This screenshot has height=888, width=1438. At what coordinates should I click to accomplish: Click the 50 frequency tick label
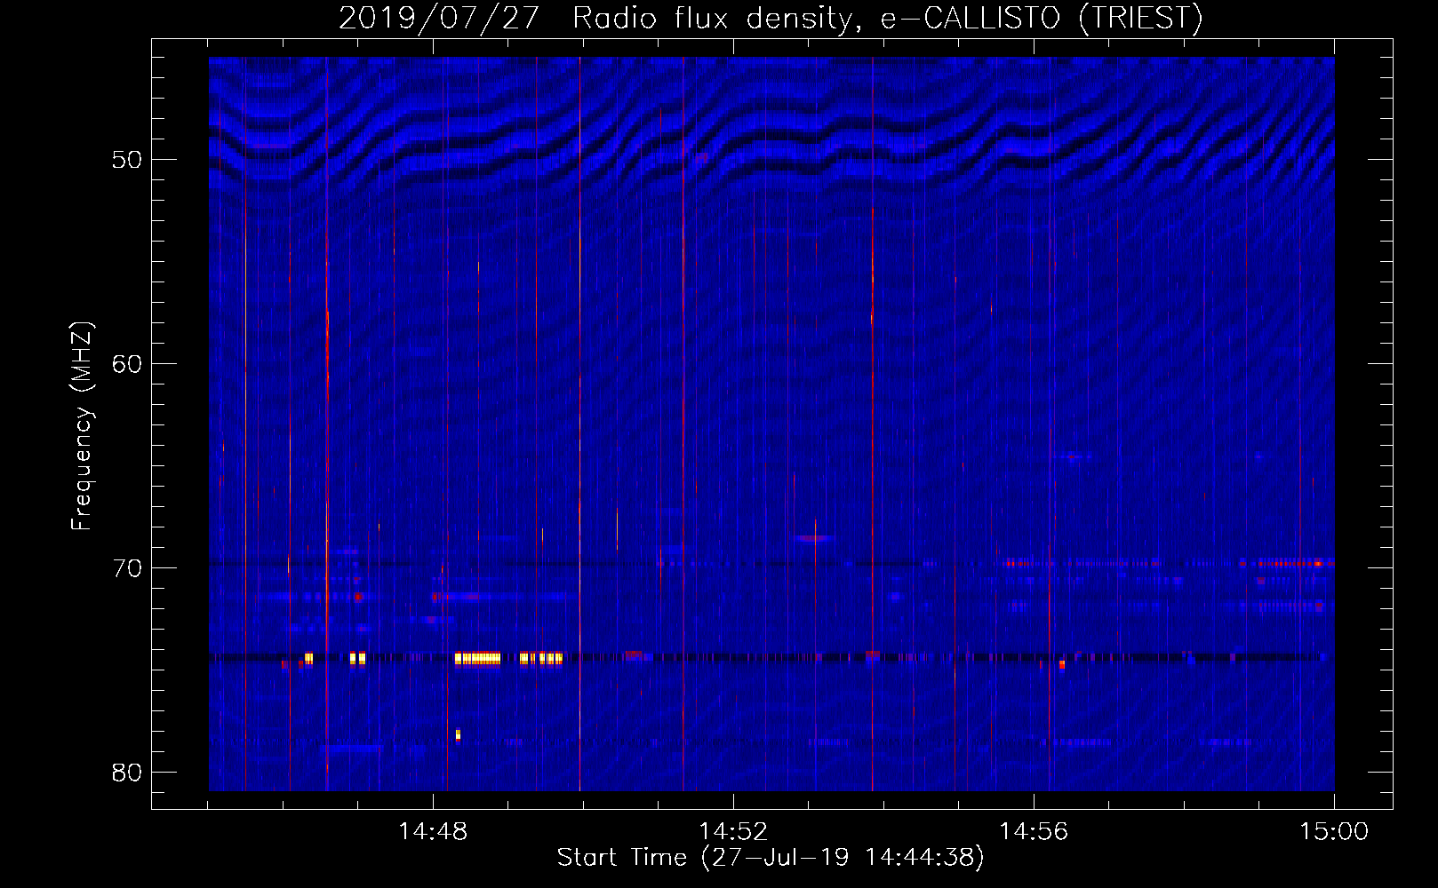point(127,160)
